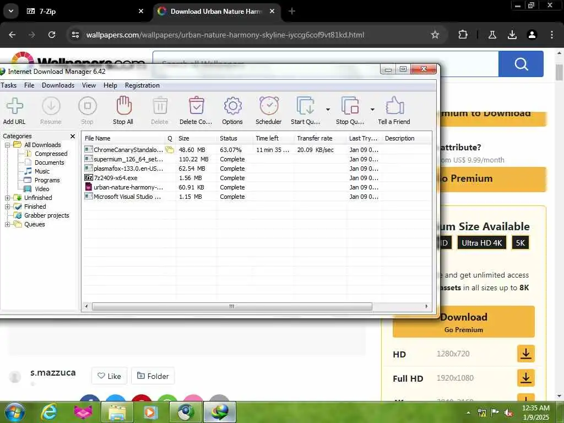Open browser downloads tray icon
The image size is (564, 423).
512,35
